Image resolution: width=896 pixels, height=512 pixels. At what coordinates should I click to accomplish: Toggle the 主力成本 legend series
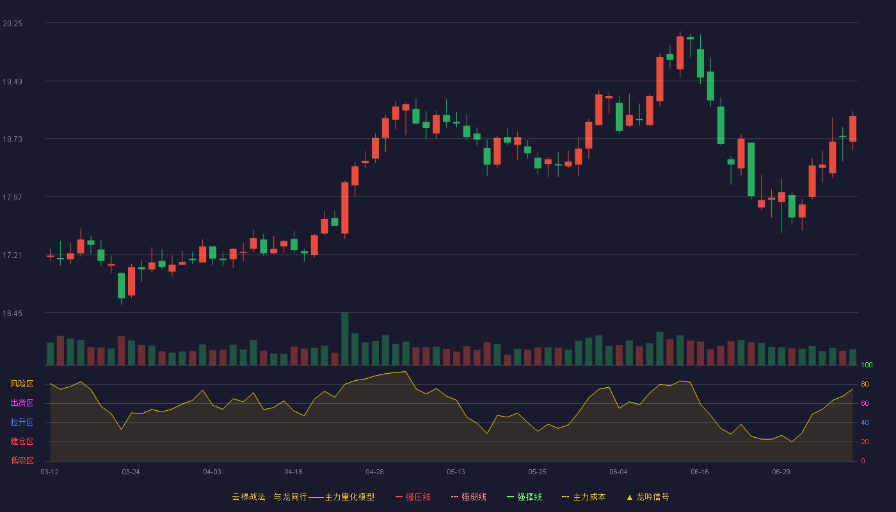(x=584, y=497)
